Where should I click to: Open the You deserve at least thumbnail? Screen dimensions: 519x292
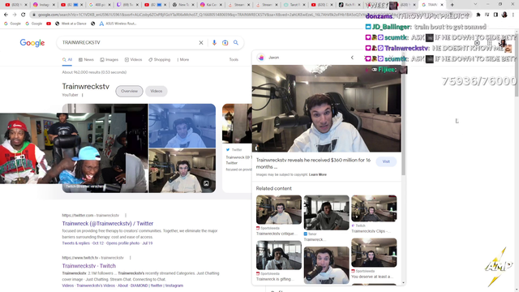pos(374,252)
